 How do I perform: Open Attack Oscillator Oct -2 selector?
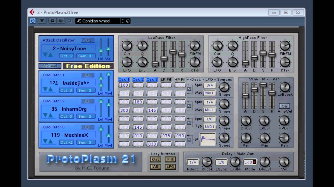pos(67,56)
